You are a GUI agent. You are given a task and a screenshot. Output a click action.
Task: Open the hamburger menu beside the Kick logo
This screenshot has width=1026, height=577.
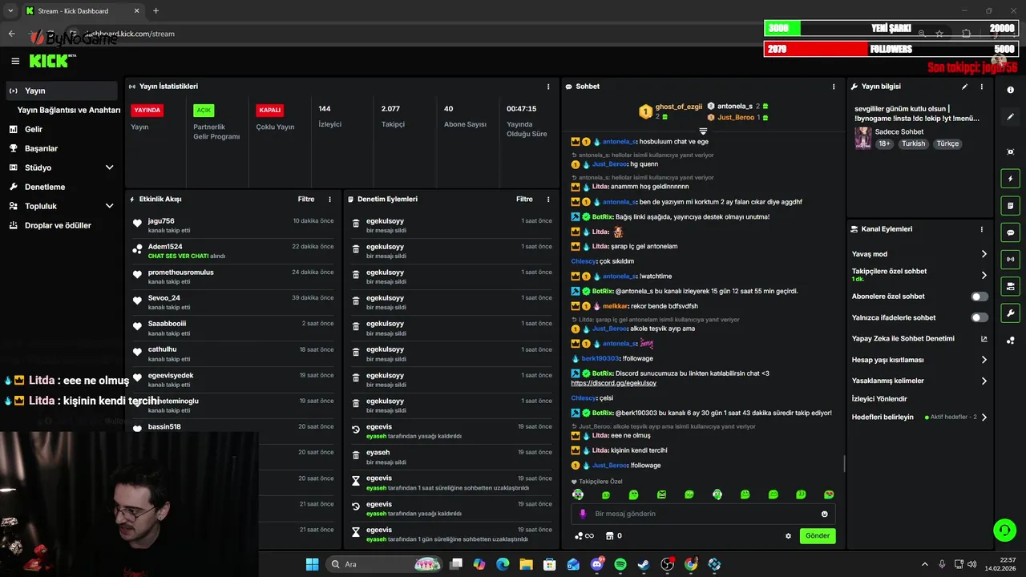click(15, 61)
